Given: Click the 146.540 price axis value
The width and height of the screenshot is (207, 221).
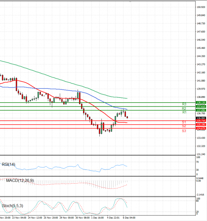Looking at the screenshot, I should coord(201,40).
